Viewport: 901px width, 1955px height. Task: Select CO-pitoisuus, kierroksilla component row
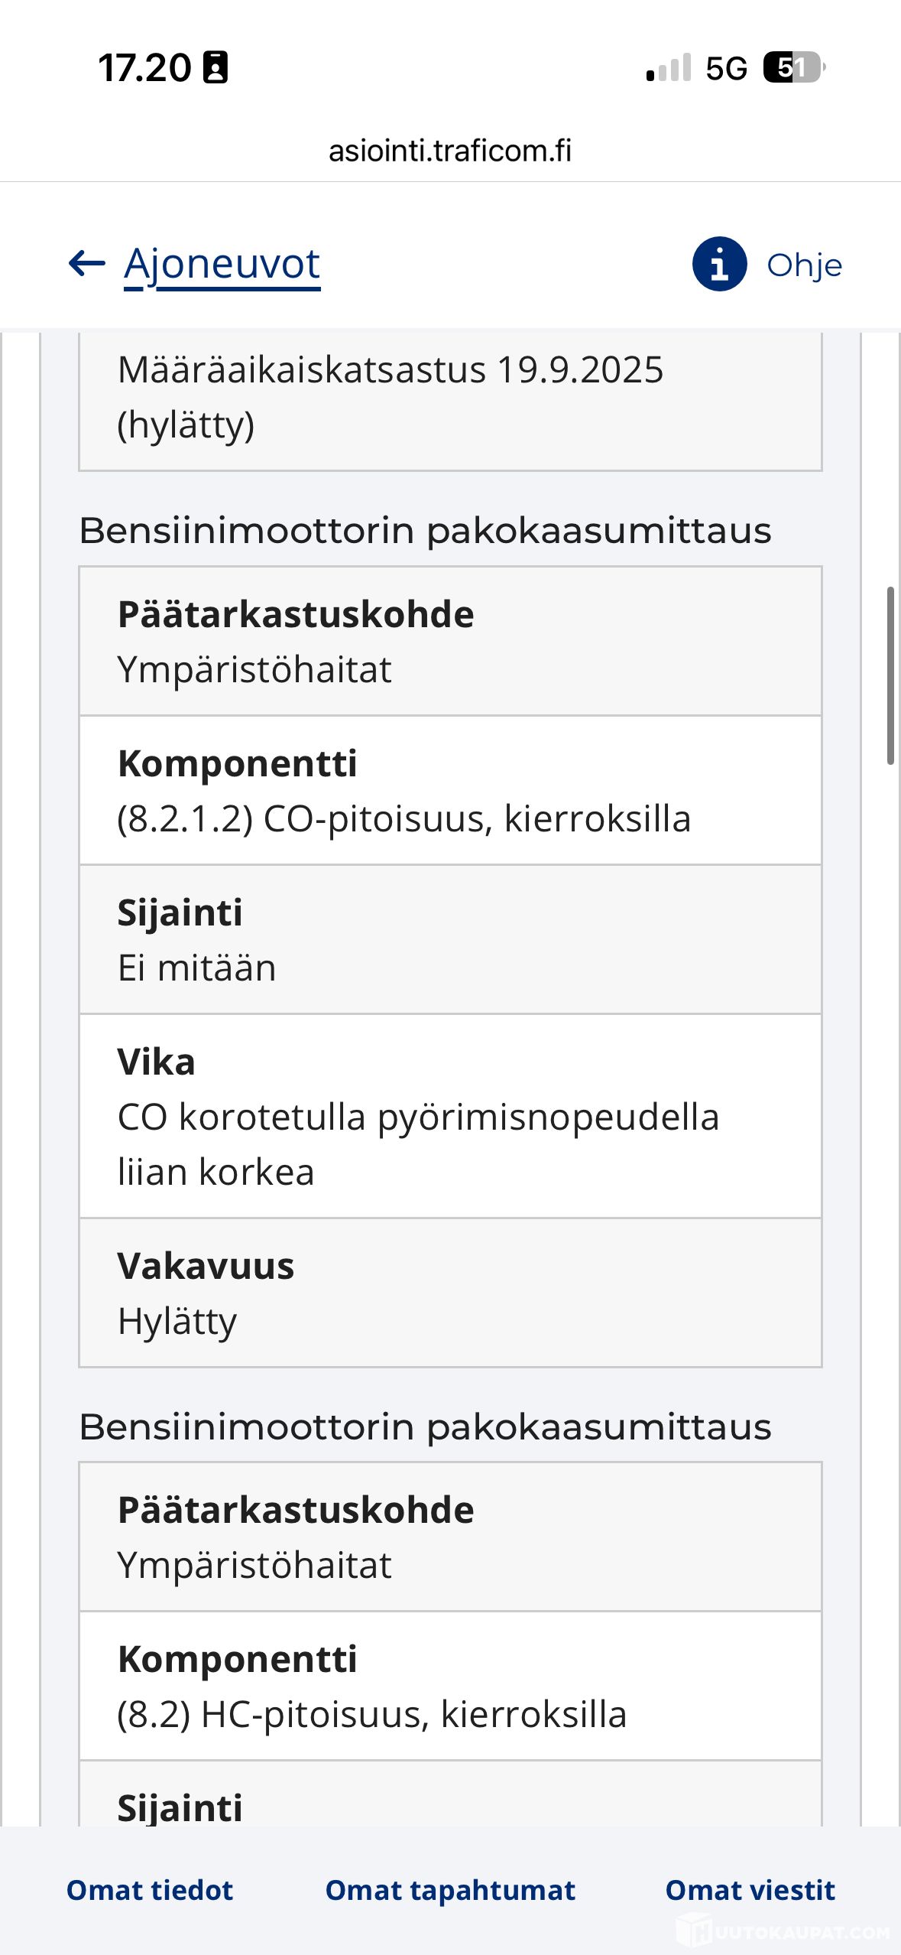(450, 791)
